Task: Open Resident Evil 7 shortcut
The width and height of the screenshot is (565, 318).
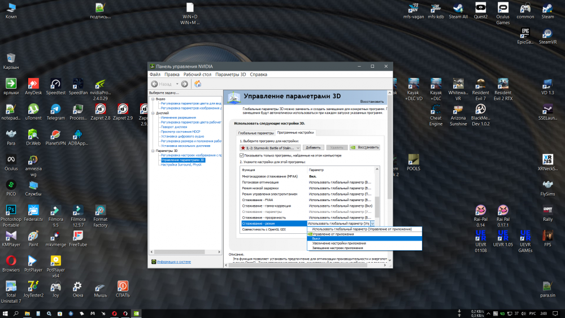Action: pyautogui.click(x=480, y=84)
